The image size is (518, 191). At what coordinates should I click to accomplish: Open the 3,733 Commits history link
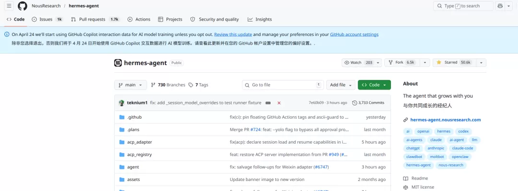click(x=368, y=103)
